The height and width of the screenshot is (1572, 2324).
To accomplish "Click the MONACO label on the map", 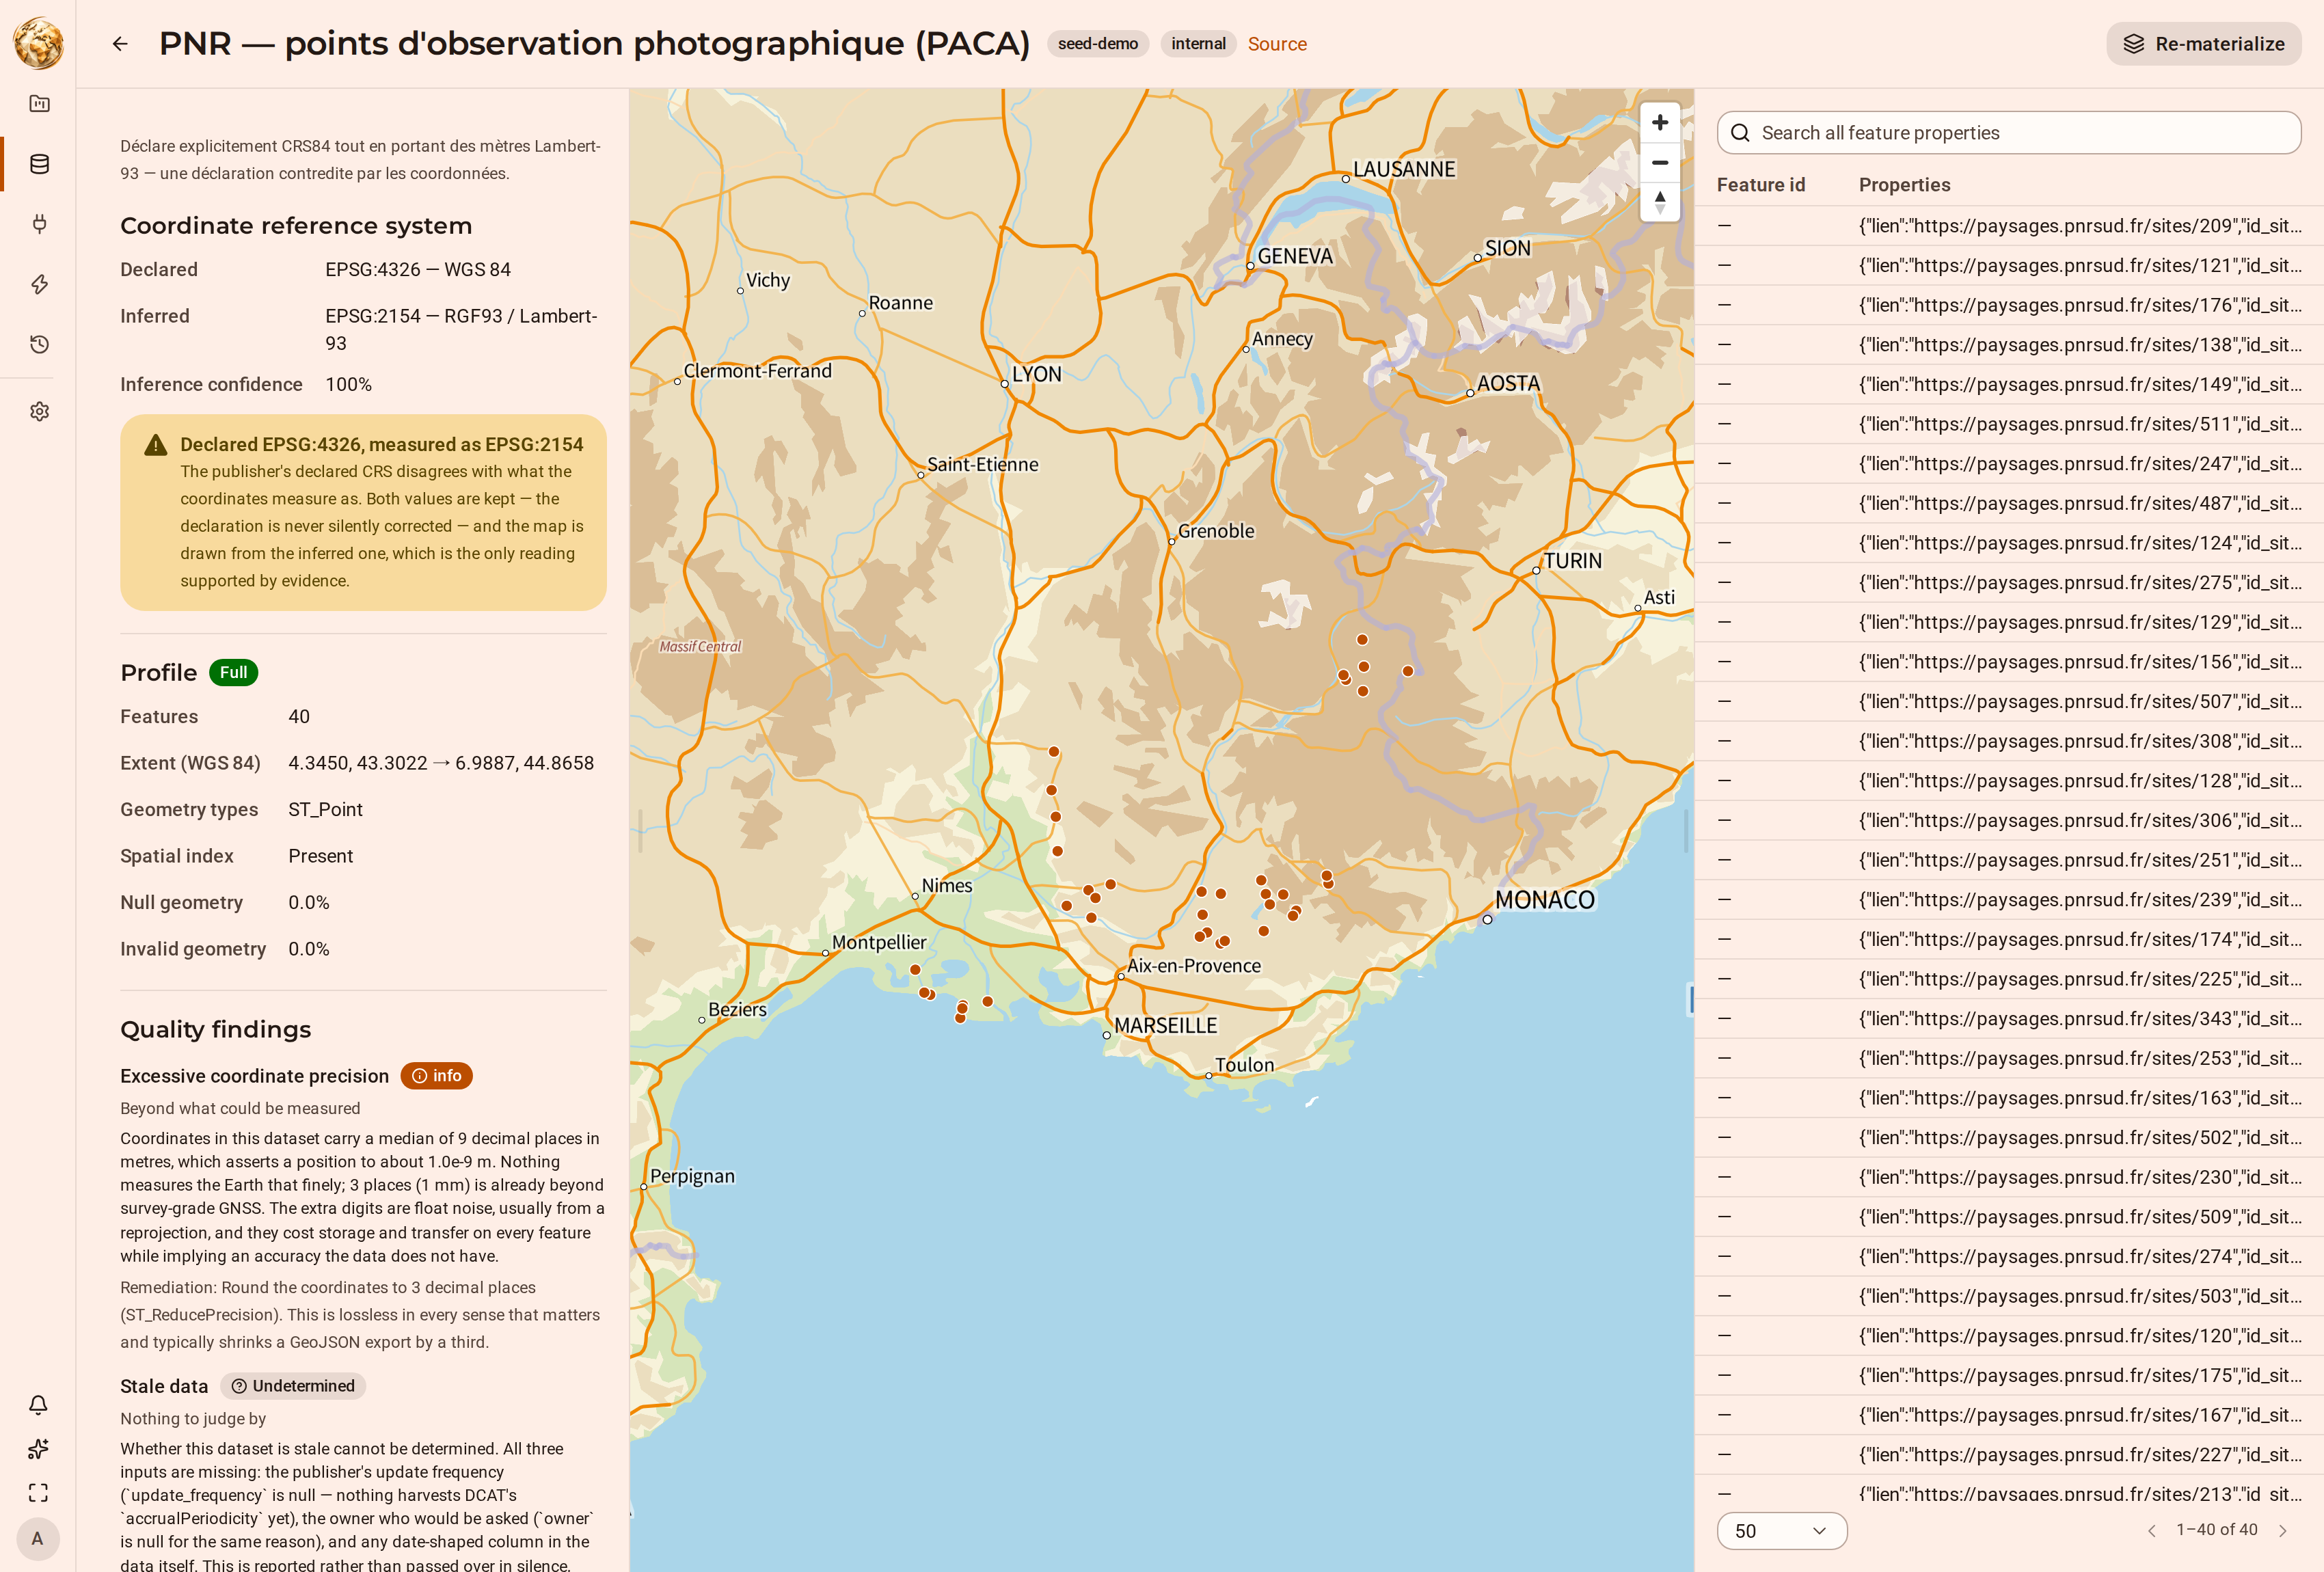I will 1545,900.
